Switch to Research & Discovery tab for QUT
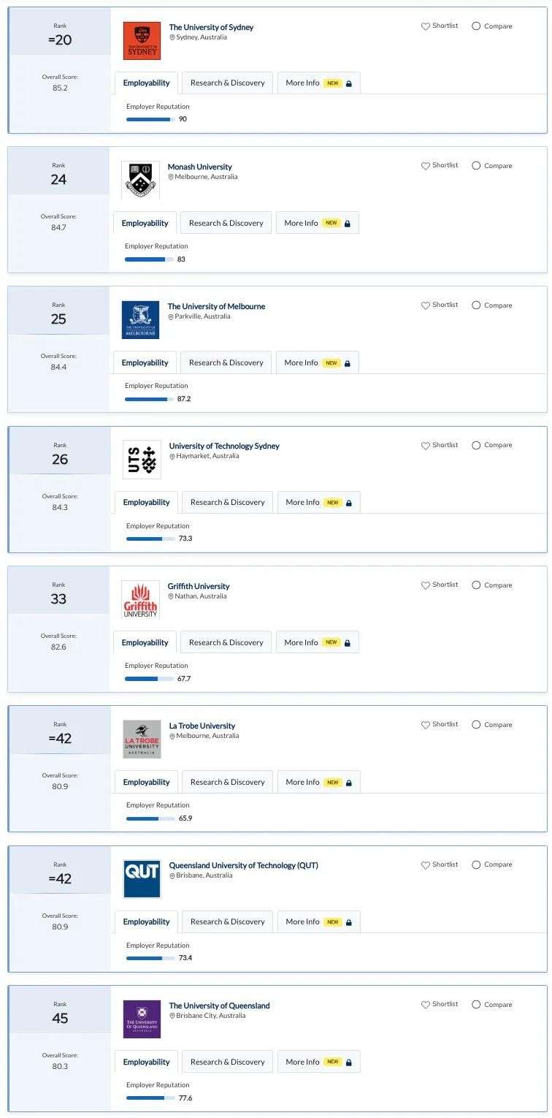552x1118 pixels. coord(228,921)
